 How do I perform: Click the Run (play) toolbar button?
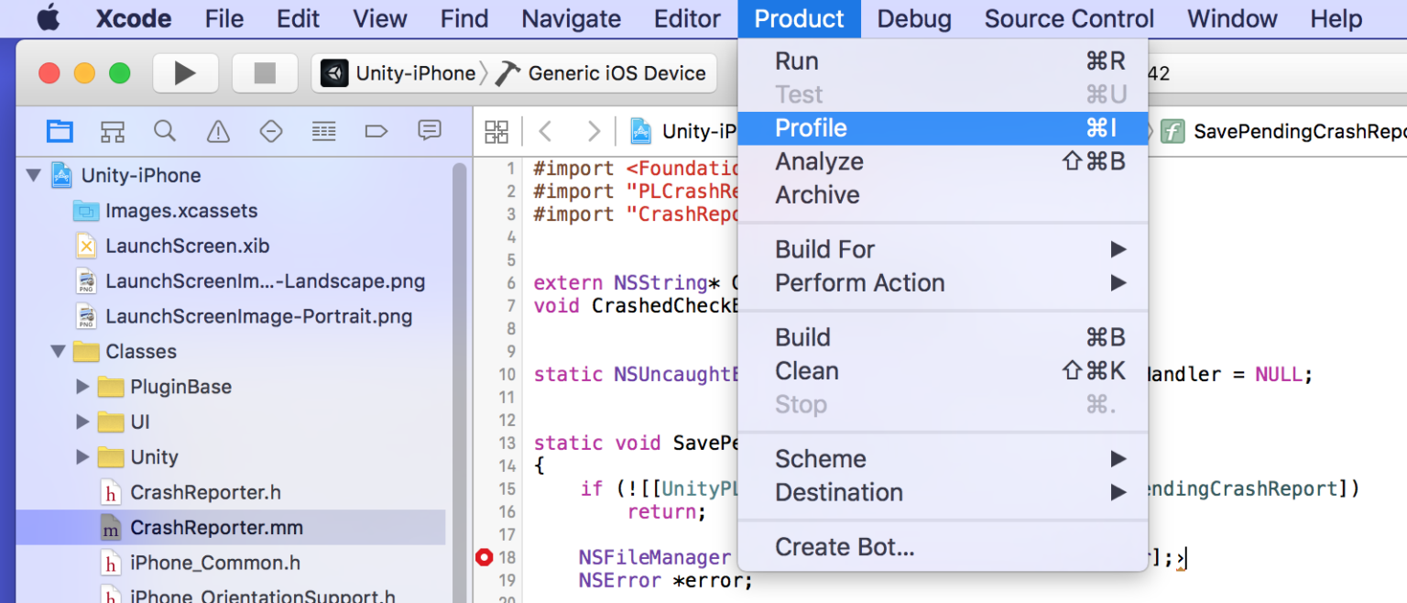[x=185, y=73]
